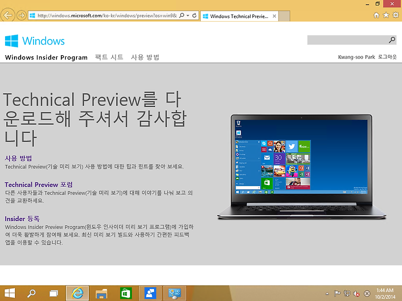The width and height of the screenshot is (402, 301).
Task: Open the Control Panel taskbar icon
Action: click(x=175, y=293)
